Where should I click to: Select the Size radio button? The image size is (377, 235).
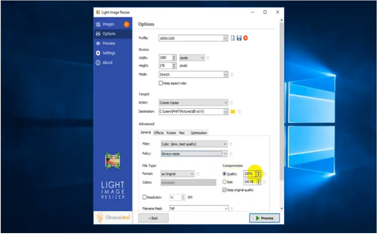[x=224, y=182]
